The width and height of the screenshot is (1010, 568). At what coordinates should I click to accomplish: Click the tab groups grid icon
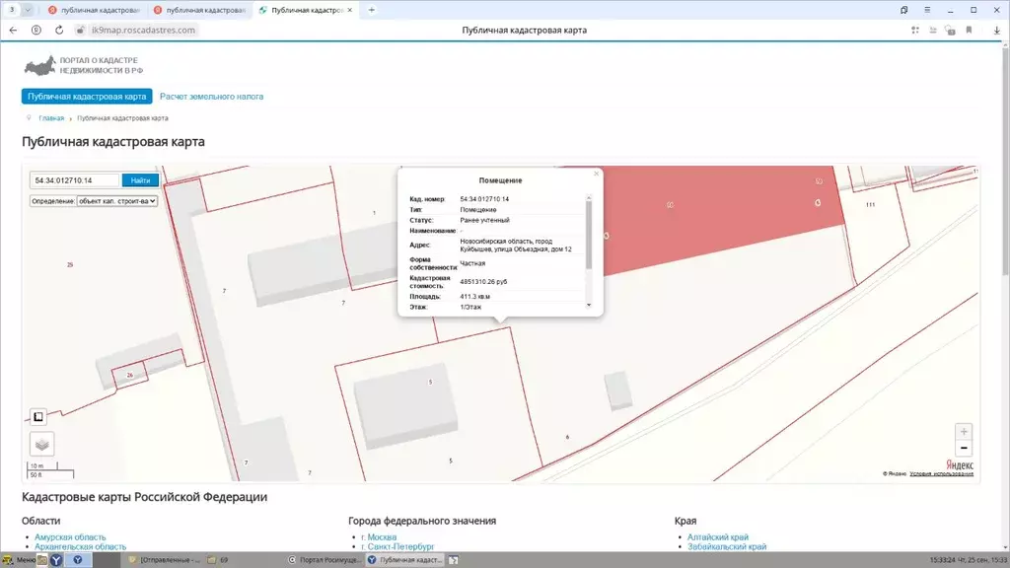coord(913,31)
